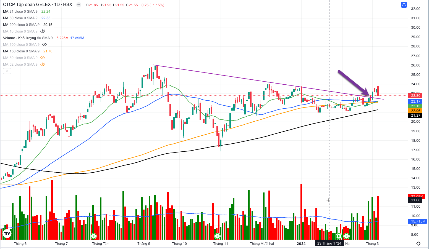Click the MA 200 value 20.15
The height and width of the screenshot is (249, 429).
48,25
